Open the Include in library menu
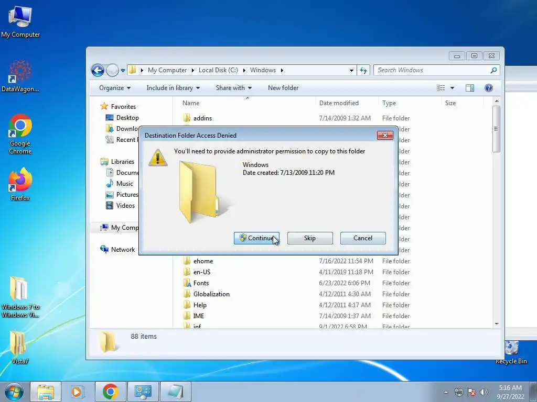Screen dimensions: 537x402 (173, 88)
